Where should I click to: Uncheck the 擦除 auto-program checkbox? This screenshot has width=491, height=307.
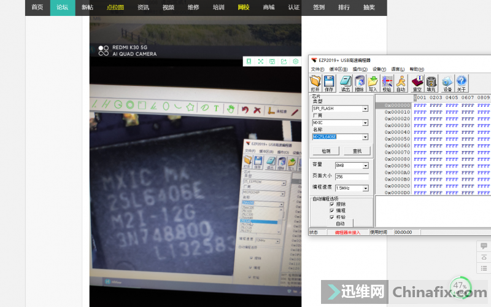coord(332,204)
